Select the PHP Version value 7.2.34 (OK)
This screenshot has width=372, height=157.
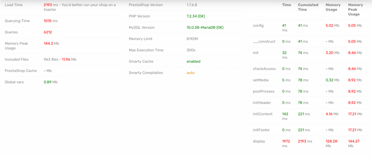click(x=196, y=16)
